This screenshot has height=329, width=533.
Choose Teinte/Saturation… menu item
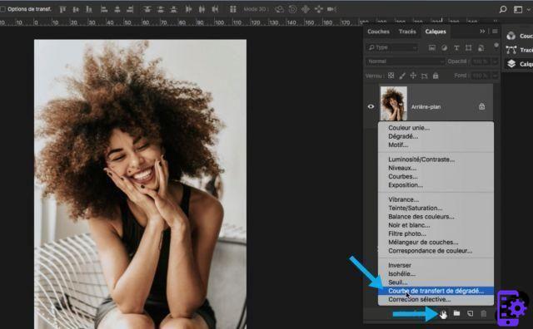(x=436, y=208)
